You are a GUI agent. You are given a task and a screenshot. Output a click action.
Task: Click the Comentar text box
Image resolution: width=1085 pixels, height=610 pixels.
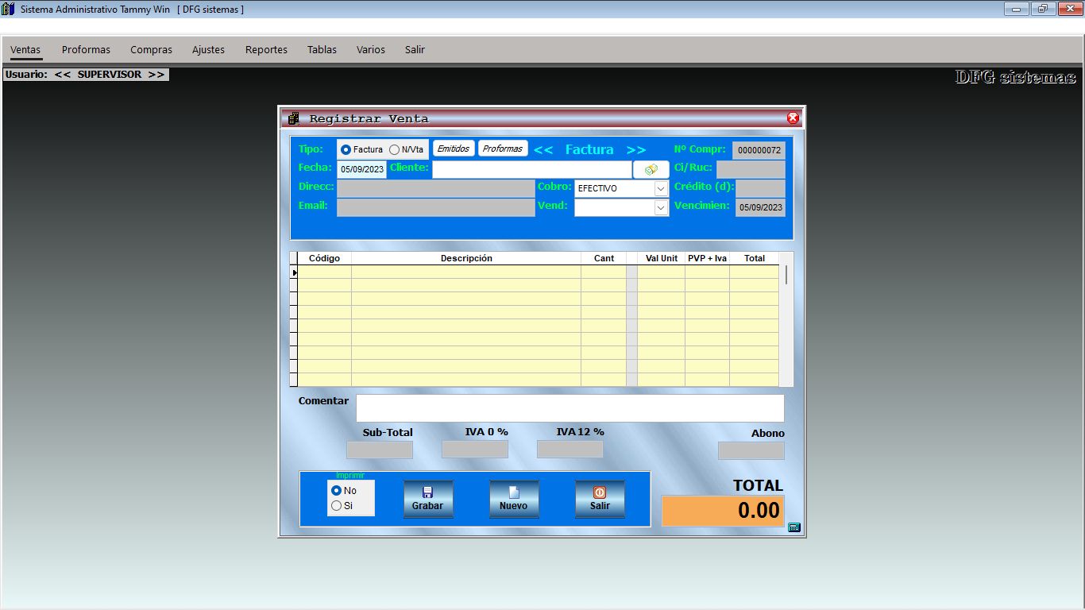pos(570,408)
